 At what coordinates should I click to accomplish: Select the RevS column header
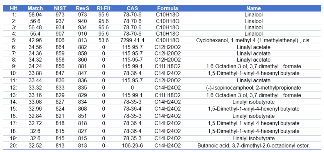82,8
